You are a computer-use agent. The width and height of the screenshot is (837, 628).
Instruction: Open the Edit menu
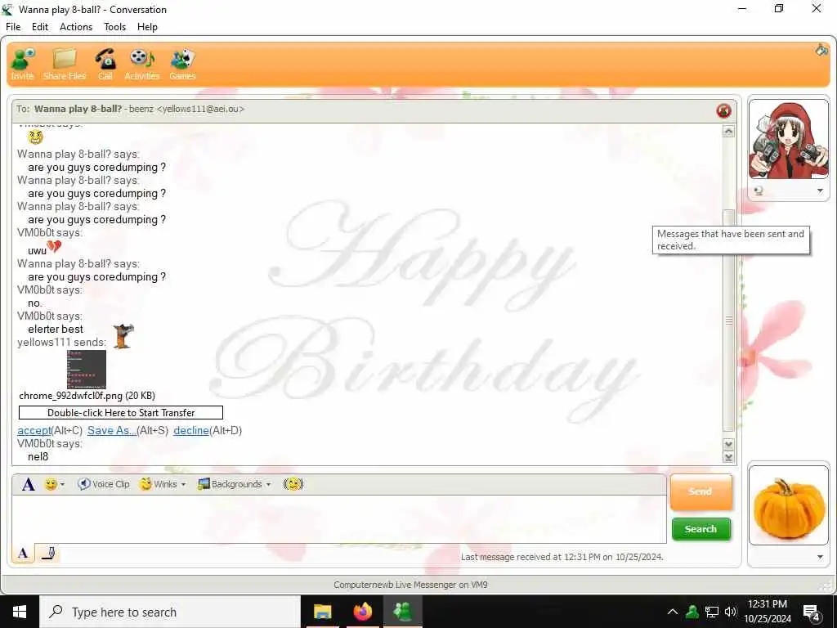click(x=40, y=27)
